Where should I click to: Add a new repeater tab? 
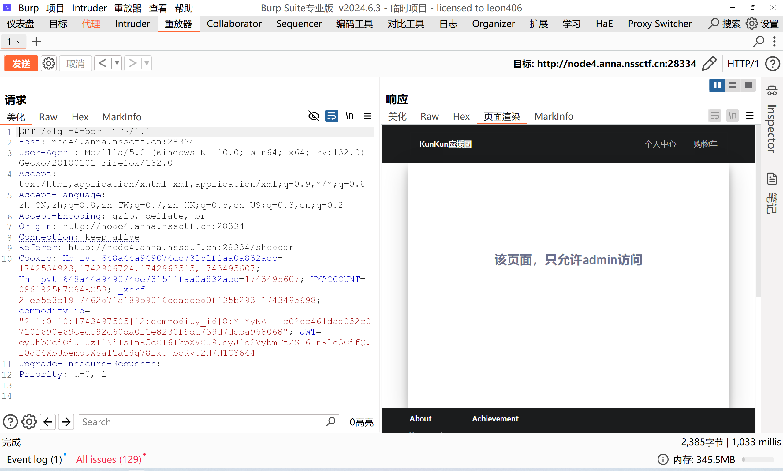pos(36,41)
